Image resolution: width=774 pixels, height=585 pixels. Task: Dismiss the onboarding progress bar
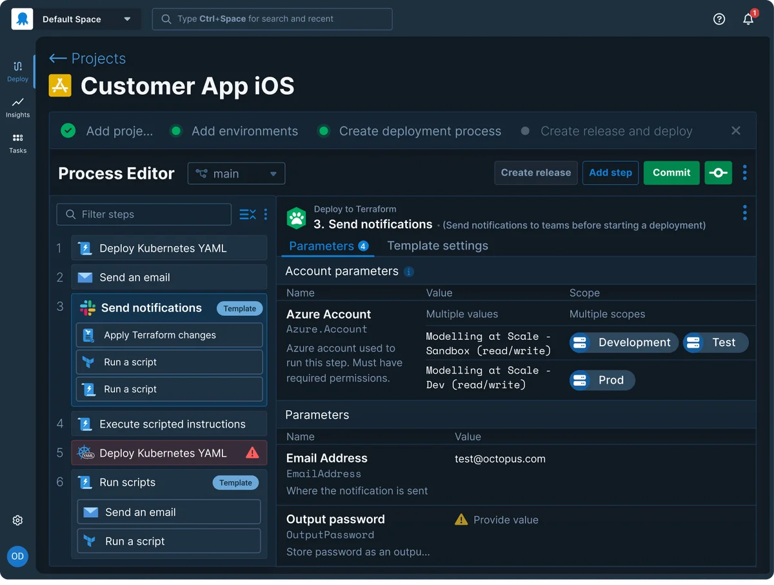(736, 131)
